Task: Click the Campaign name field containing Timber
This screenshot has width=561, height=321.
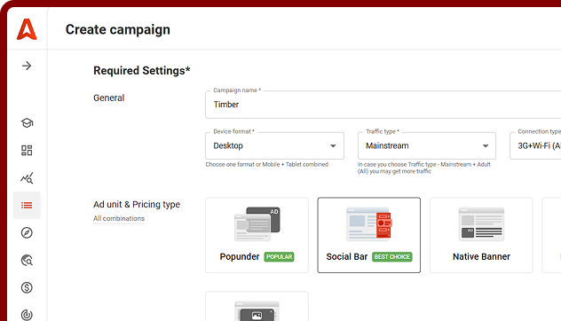Action: click(383, 105)
